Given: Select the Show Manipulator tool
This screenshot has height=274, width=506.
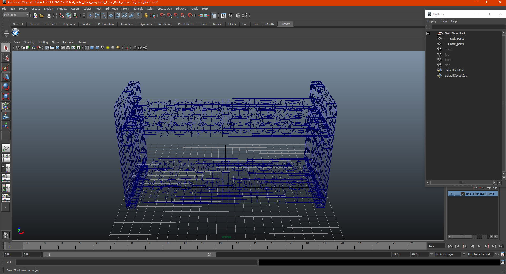Looking at the screenshot, I should click(6, 125).
